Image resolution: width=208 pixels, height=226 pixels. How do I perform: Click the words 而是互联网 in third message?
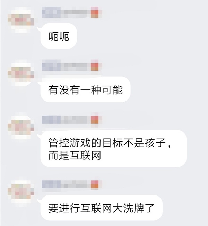coord(75,156)
